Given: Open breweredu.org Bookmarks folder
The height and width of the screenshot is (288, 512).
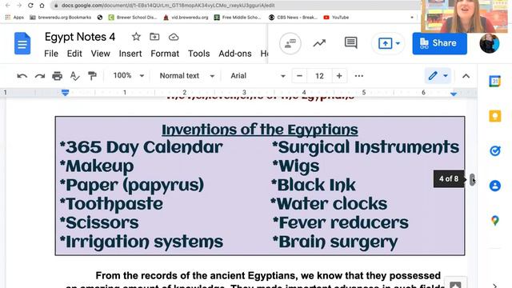Looking at the screenshot, I should [x=61, y=18].
